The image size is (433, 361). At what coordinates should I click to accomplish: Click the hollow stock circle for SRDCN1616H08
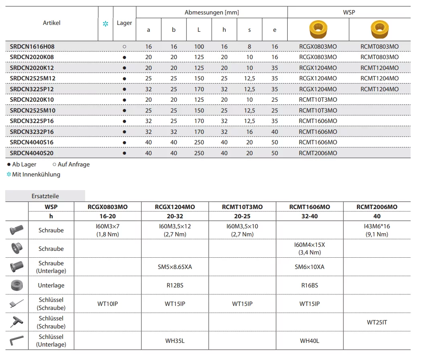point(124,47)
